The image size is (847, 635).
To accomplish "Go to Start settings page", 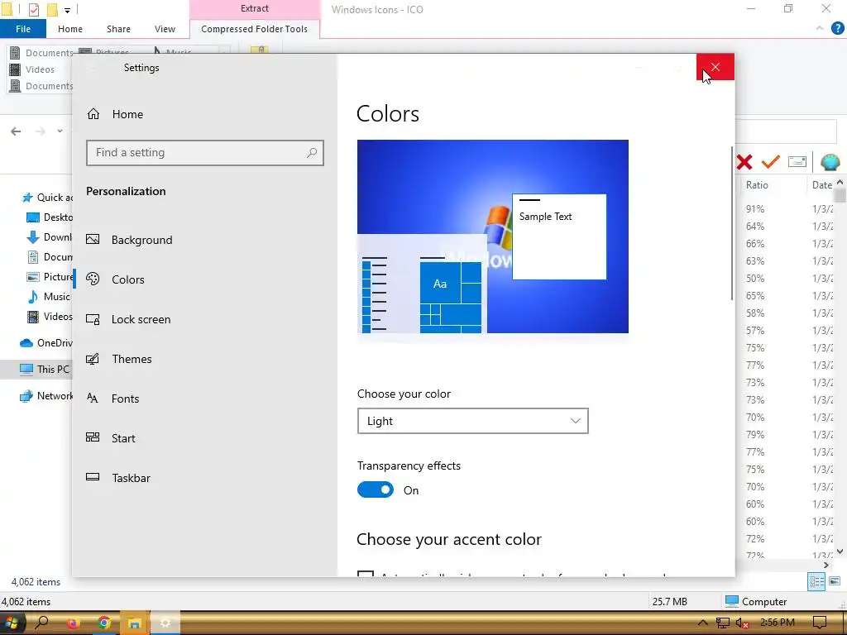I will pos(123,438).
